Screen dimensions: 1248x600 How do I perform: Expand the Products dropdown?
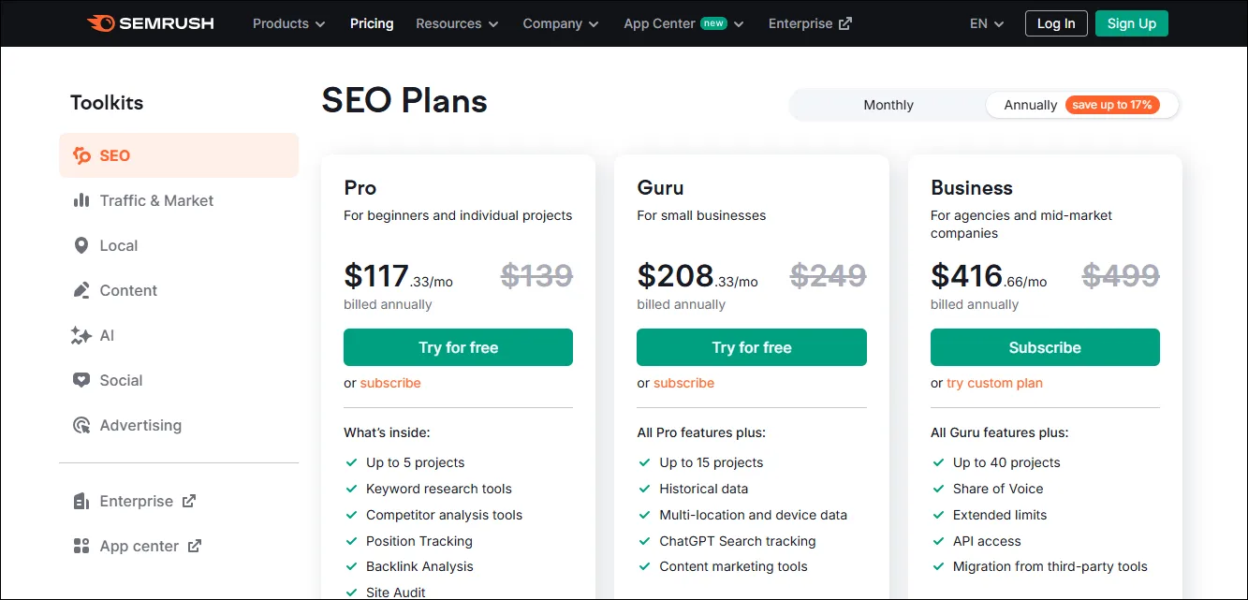287,23
